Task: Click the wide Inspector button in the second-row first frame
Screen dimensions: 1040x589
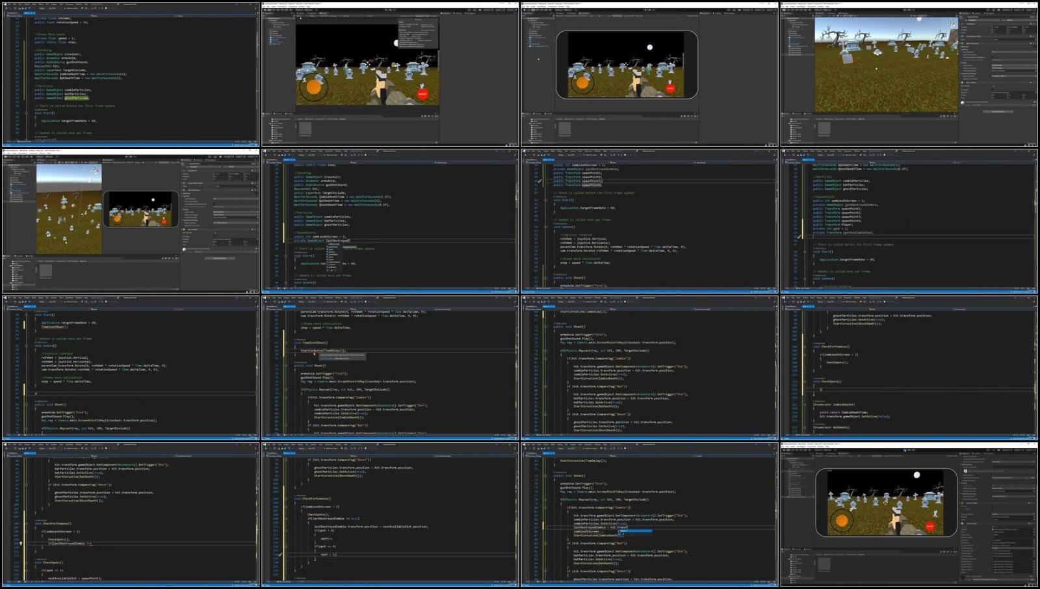Action: coord(220,258)
